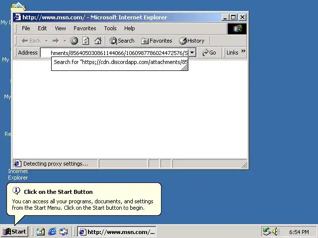Open the Back history dropdown arrow

(46, 41)
